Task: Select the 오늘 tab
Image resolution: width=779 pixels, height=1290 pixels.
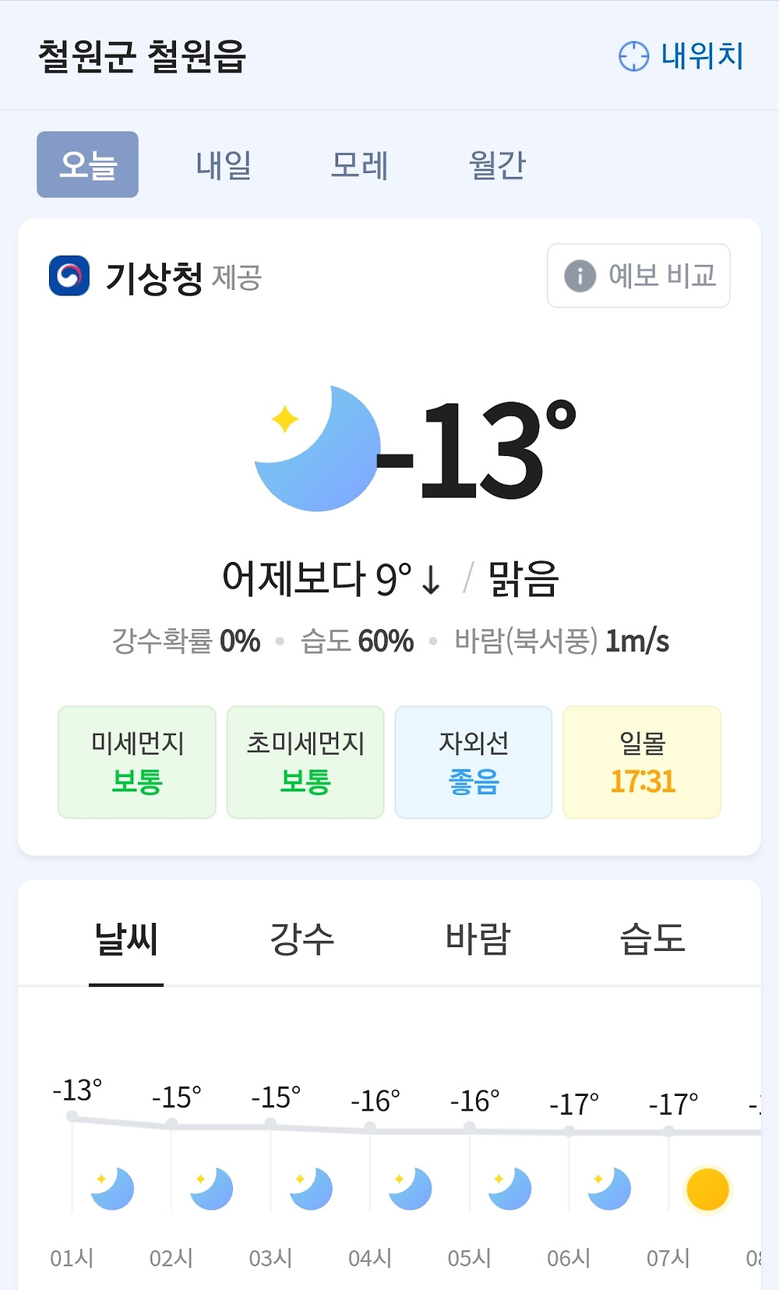Action: [87, 164]
